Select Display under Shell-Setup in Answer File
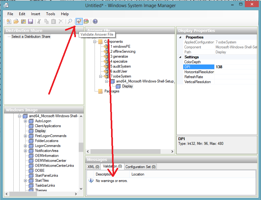Viewport: 261px width, 200px height. 128,86
